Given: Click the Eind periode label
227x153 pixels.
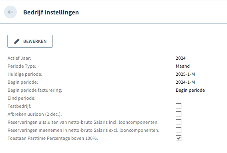Looking at the screenshot, I should pyautogui.click(x=22, y=98).
